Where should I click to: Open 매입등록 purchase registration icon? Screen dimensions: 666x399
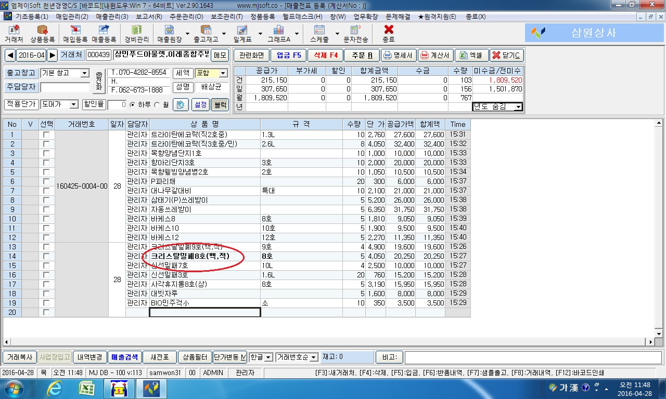click(75, 33)
